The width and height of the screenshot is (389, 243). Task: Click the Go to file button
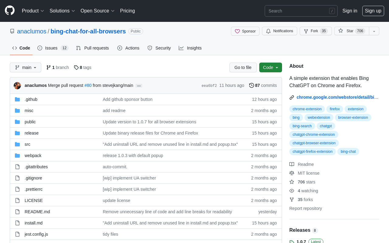tap(243, 67)
